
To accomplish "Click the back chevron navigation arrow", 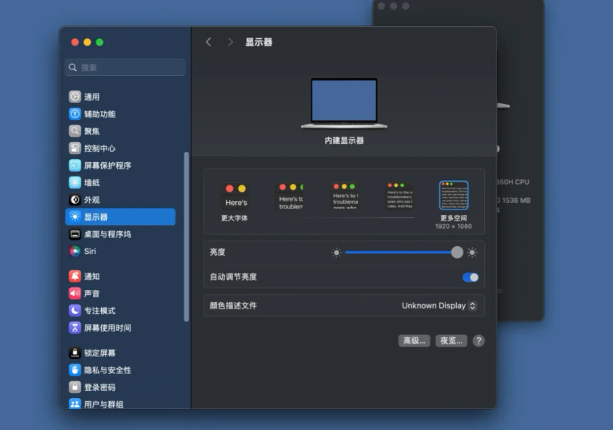I will pyautogui.click(x=209, y=42).
